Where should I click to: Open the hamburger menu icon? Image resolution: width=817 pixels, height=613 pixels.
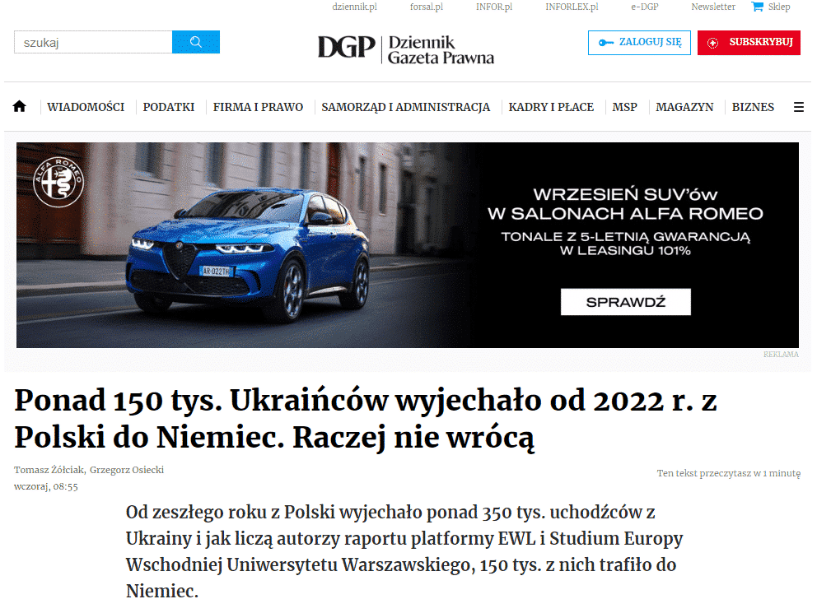point(798,107)
